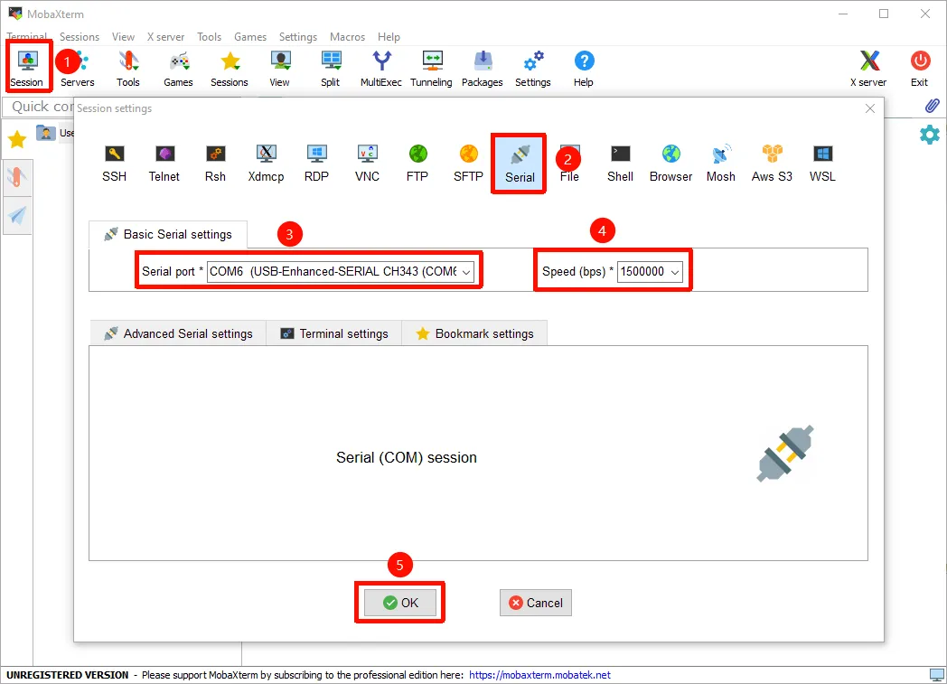
Task: Choose the Mosh session type
Action: click(721, 163)
